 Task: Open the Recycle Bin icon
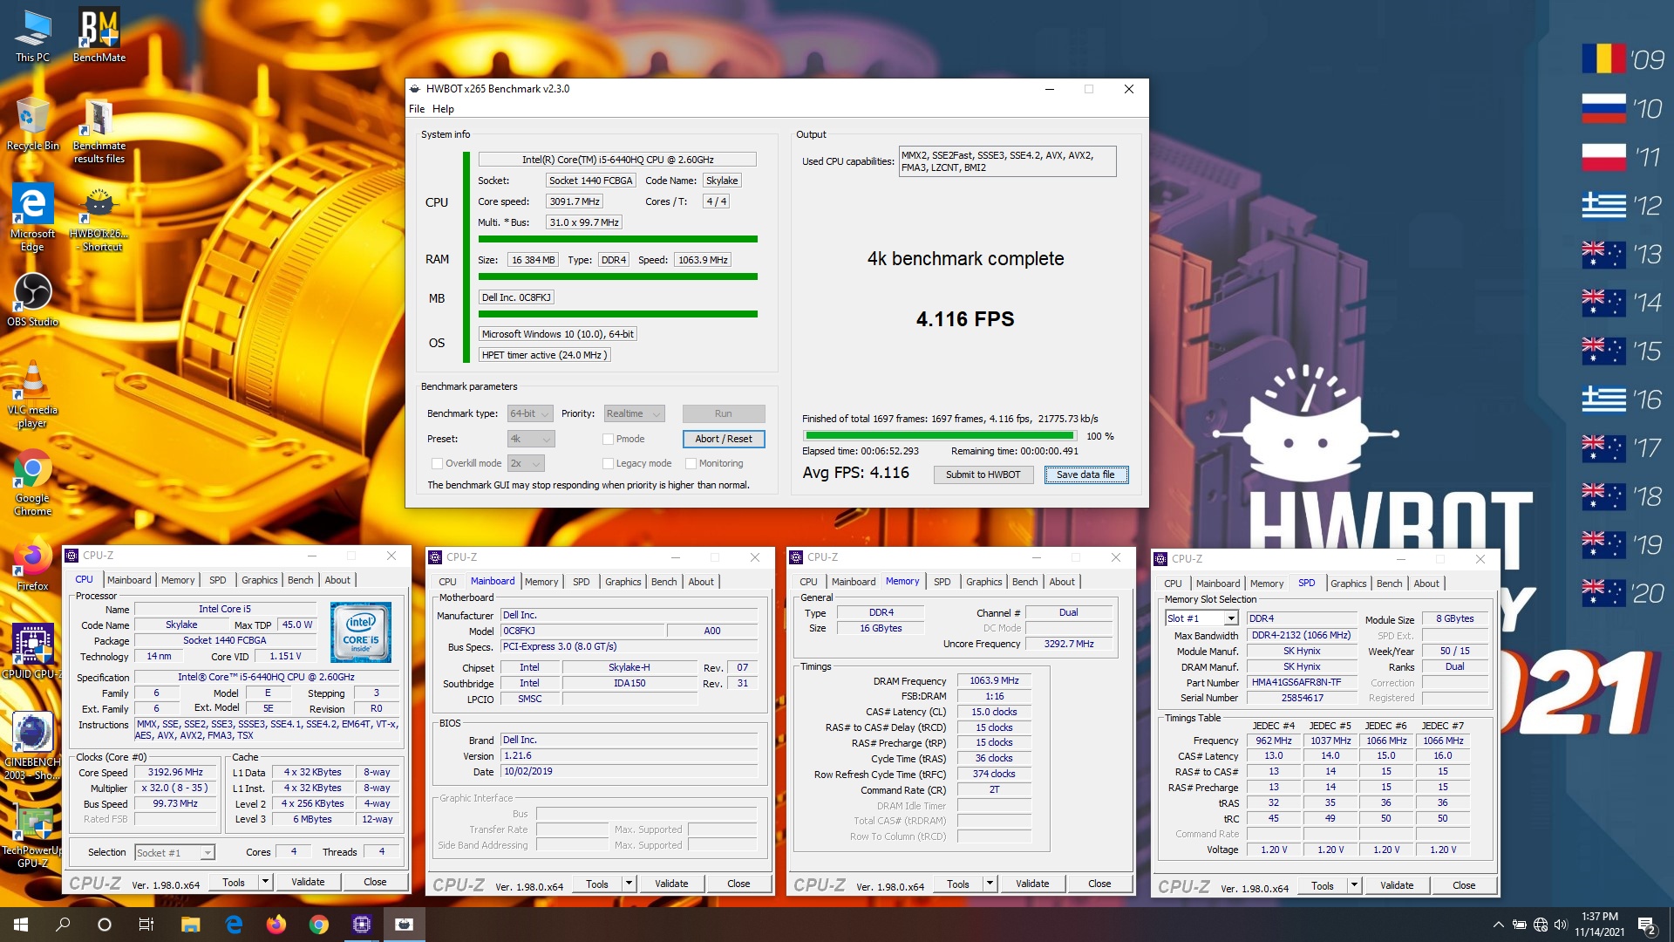coord(32,124)
